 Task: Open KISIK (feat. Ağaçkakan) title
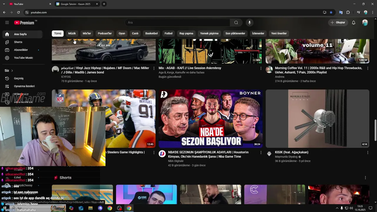click(x=292, y=152)
